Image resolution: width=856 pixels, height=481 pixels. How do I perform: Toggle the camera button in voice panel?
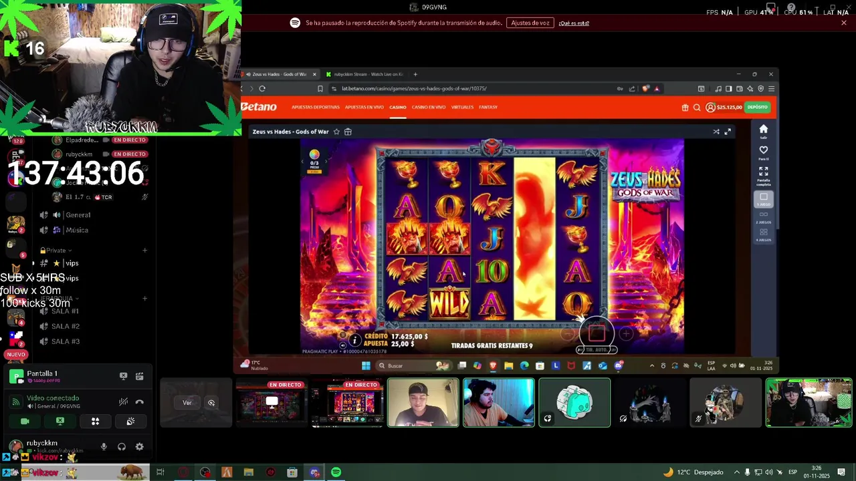(25, 421)
